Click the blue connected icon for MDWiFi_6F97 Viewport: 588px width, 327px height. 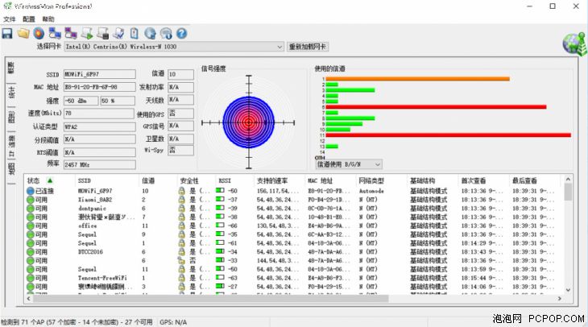[x=31, y=191]
